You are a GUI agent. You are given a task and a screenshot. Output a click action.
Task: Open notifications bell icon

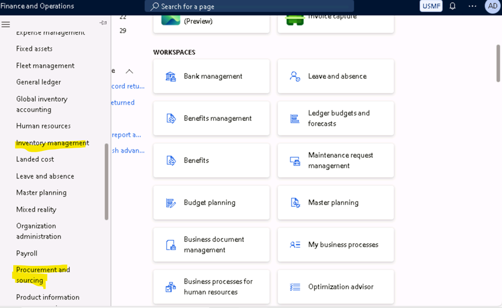[452, 6]
